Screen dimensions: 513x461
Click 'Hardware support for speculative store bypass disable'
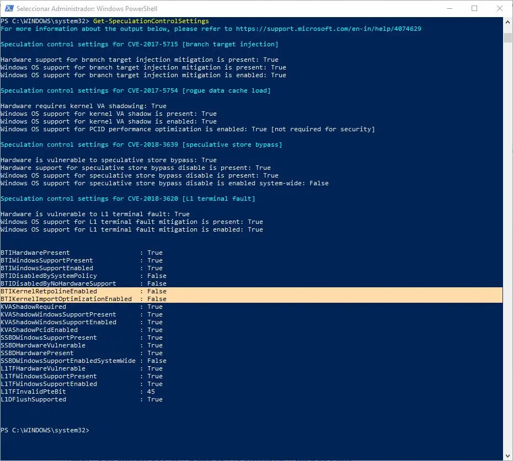click(136, 168)
